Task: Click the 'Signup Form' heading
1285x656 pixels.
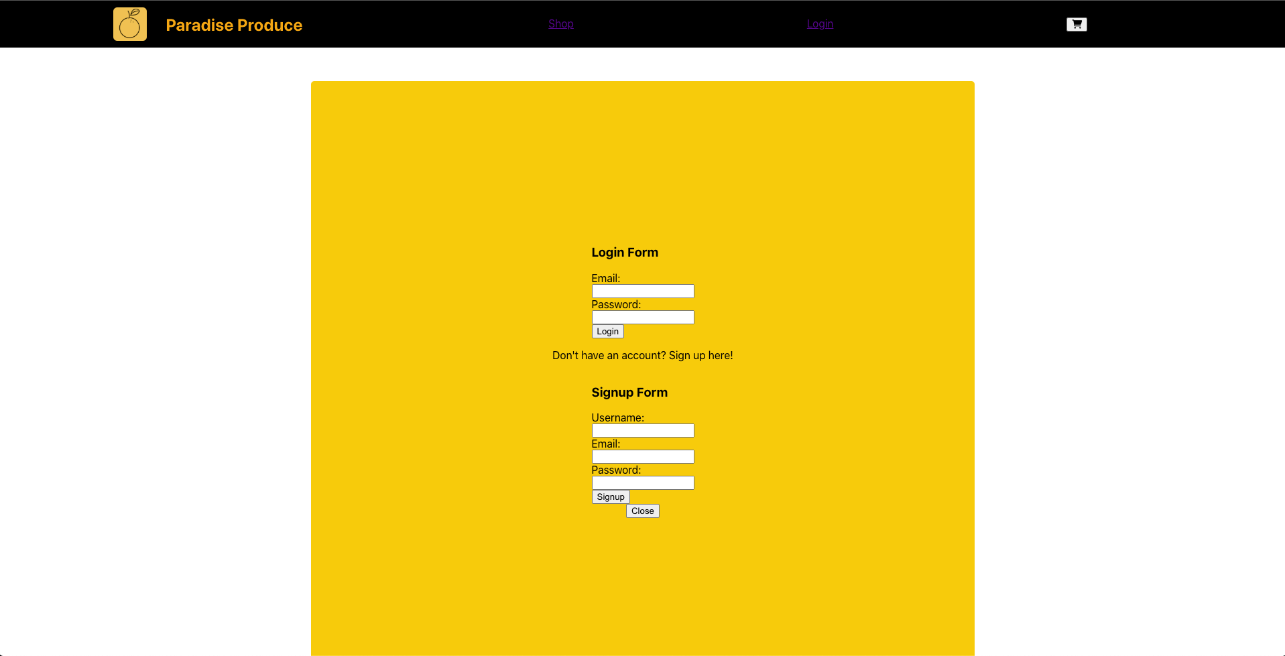Action: pyautogui.click(x=629, y=392)
